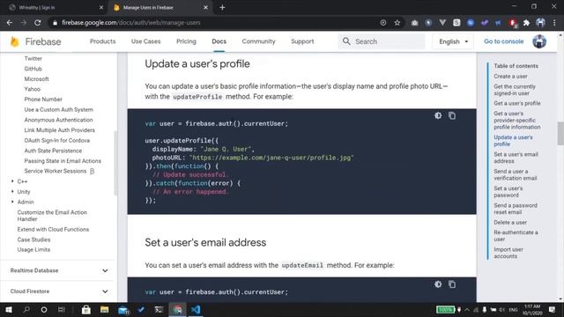Open the Chrome three-dot menu
The width and height of the screenshot is (564, 317).
click(554, 23)
